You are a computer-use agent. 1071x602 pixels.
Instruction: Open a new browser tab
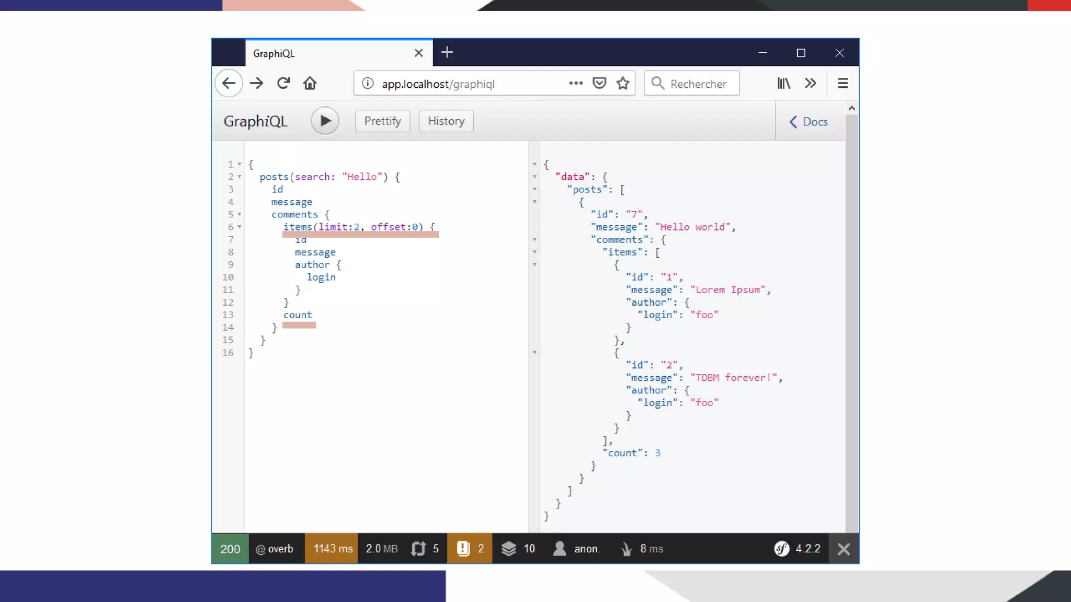[x=447, y=52]
